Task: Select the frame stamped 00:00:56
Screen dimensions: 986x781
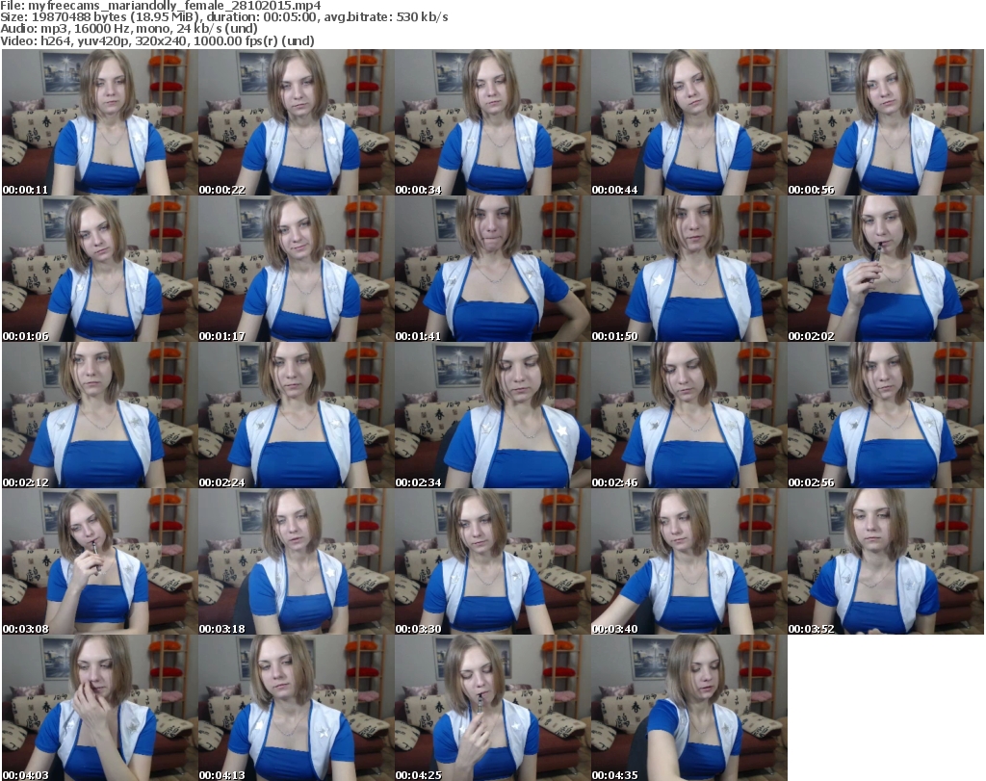Action: (x=885, y=122)
